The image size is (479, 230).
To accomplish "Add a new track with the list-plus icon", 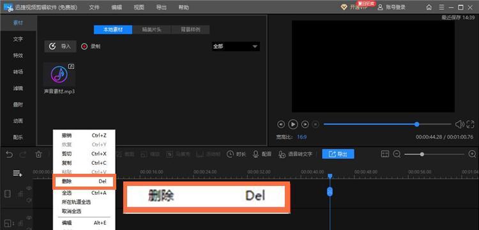I will pyautogui.click(x=17, y=174).
